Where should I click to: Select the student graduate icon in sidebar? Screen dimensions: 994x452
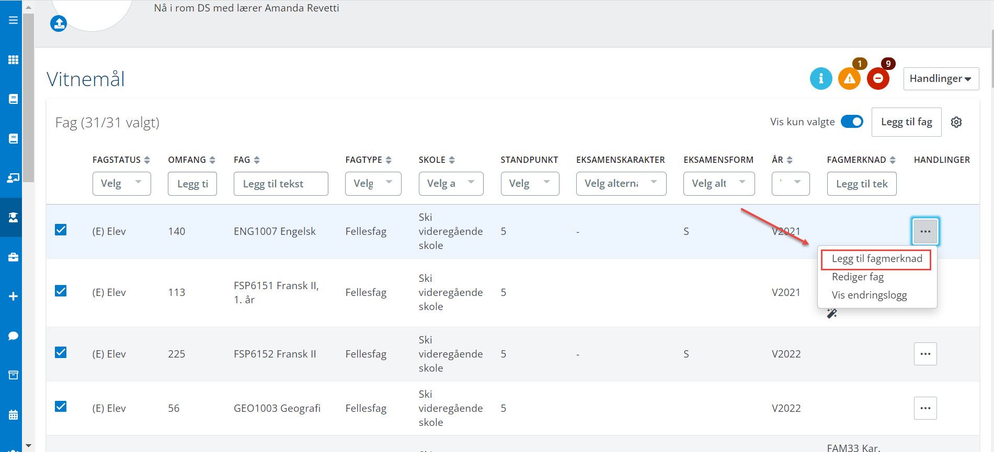point(13,217)
